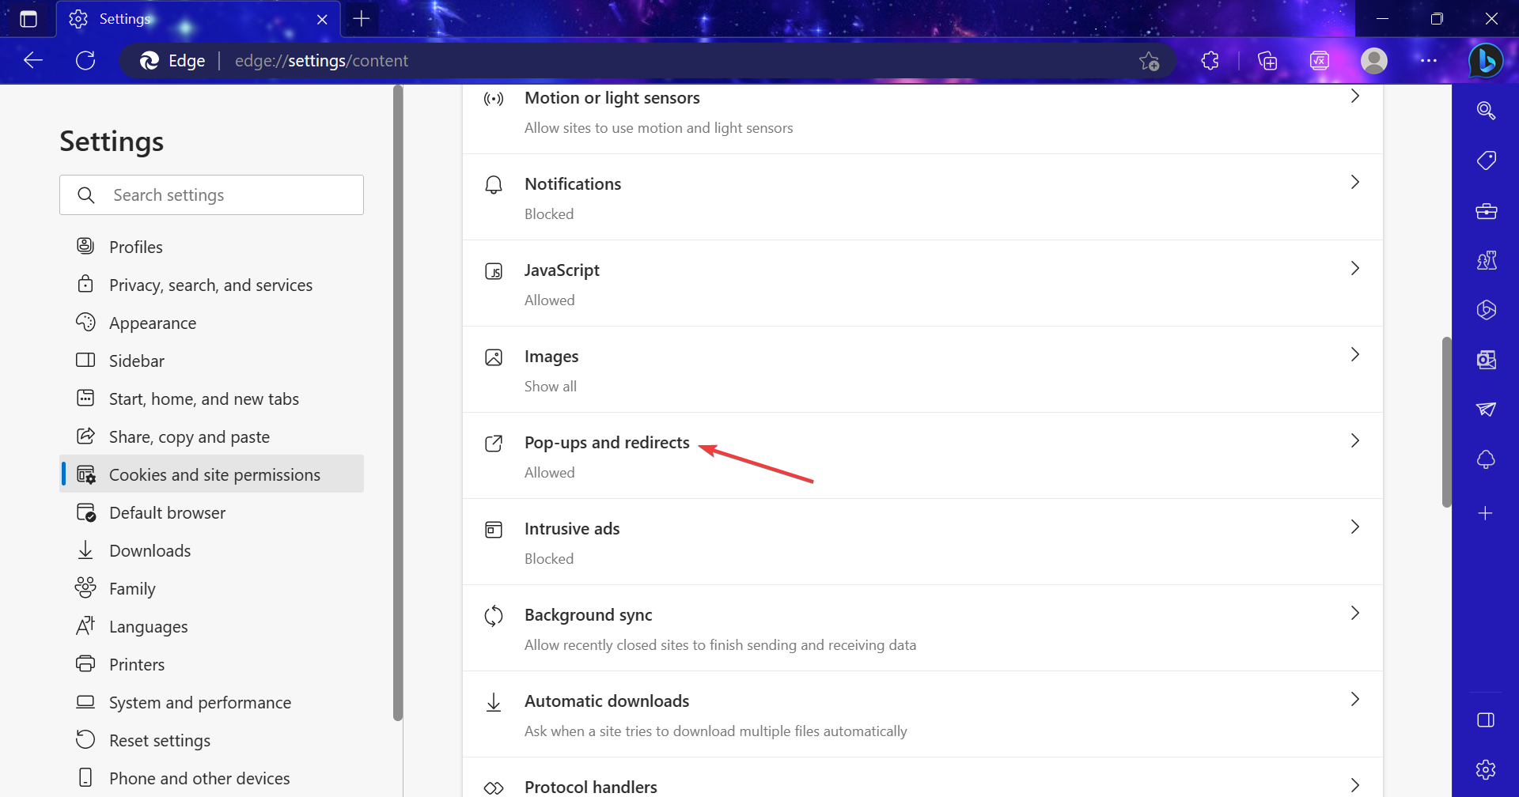Expand the Notifications setting chevron

[1354, 182]
